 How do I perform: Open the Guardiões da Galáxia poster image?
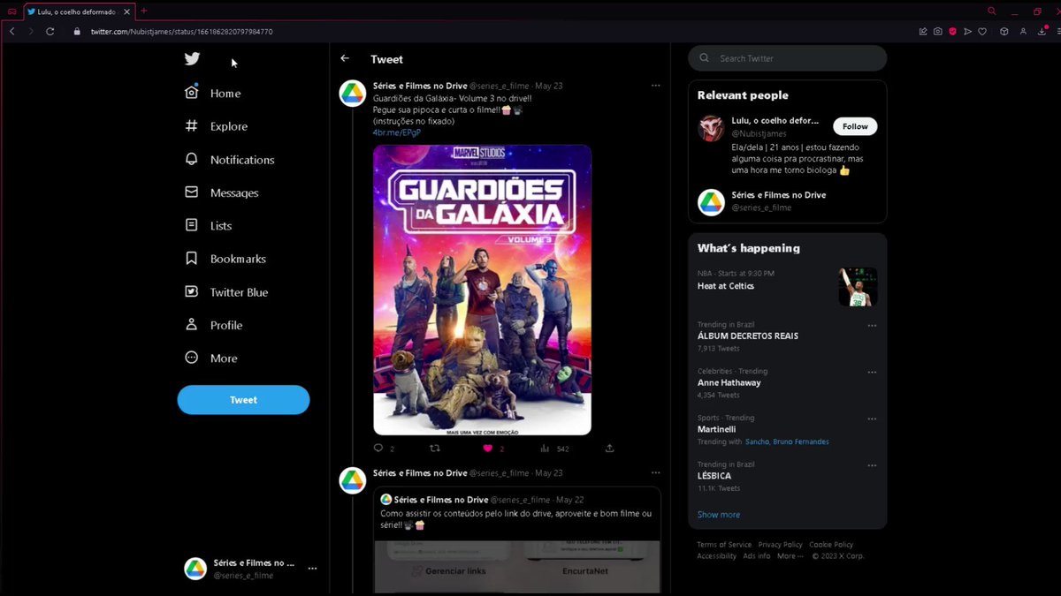tap(482, 290)
